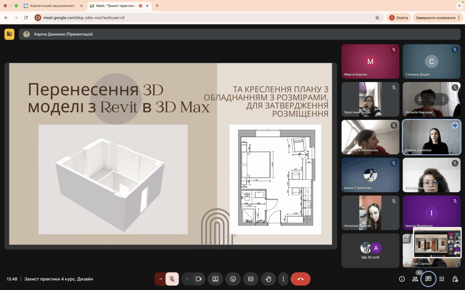Open the more options three-dot menu
Screen dimensions: 465x290
[x=284, y=279]
